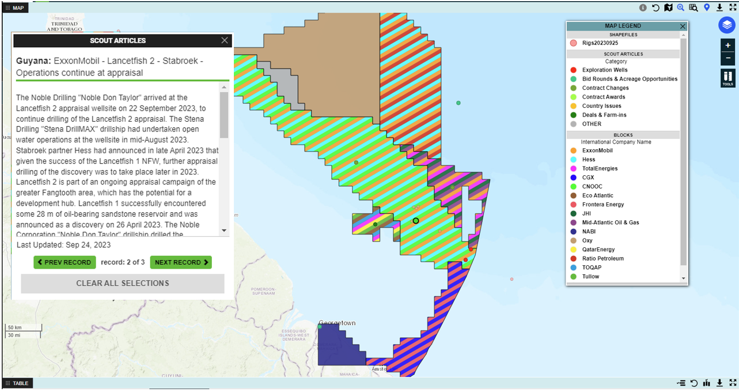Click the Next Record button
Image resolution: width=739 pixels, height=392 pixels.
[181, 262]
